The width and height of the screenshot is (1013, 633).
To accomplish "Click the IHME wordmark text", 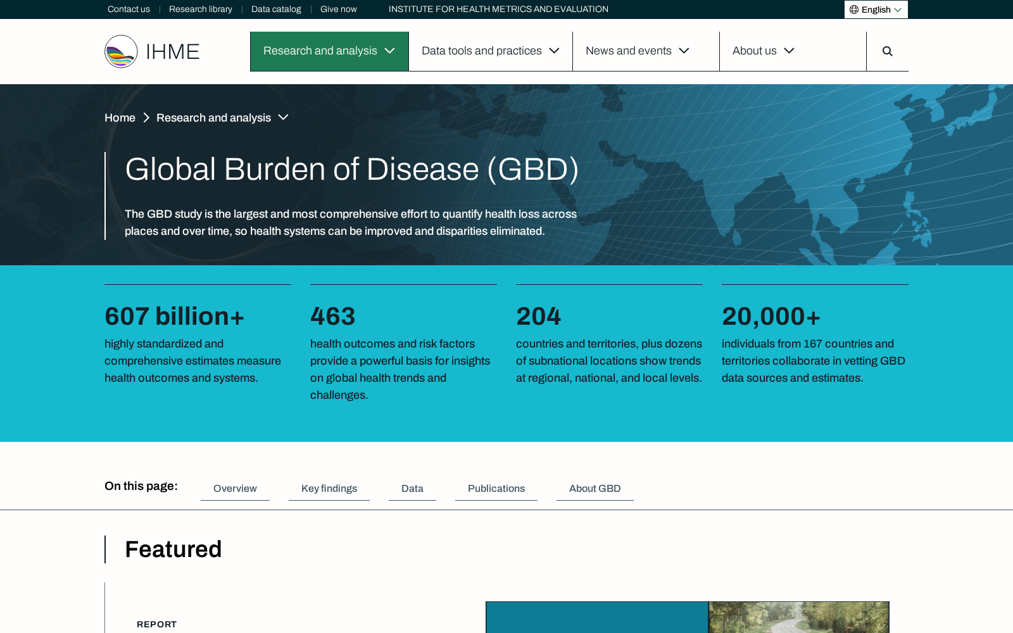I will (172, 52).
